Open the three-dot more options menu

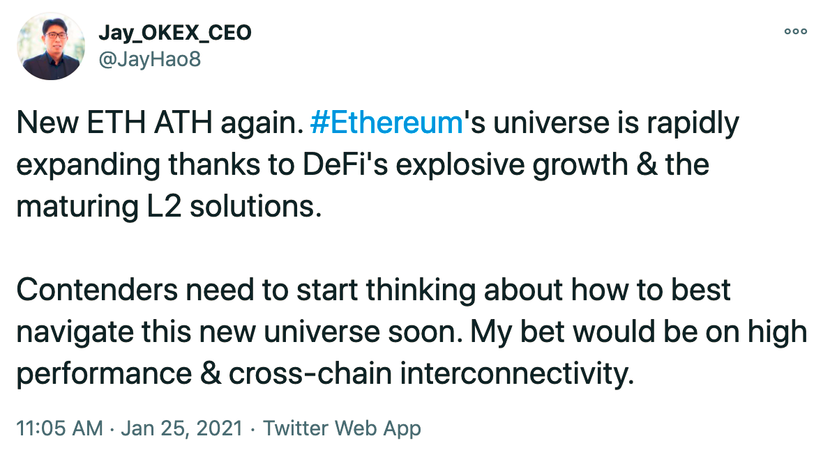click(796, 32)
